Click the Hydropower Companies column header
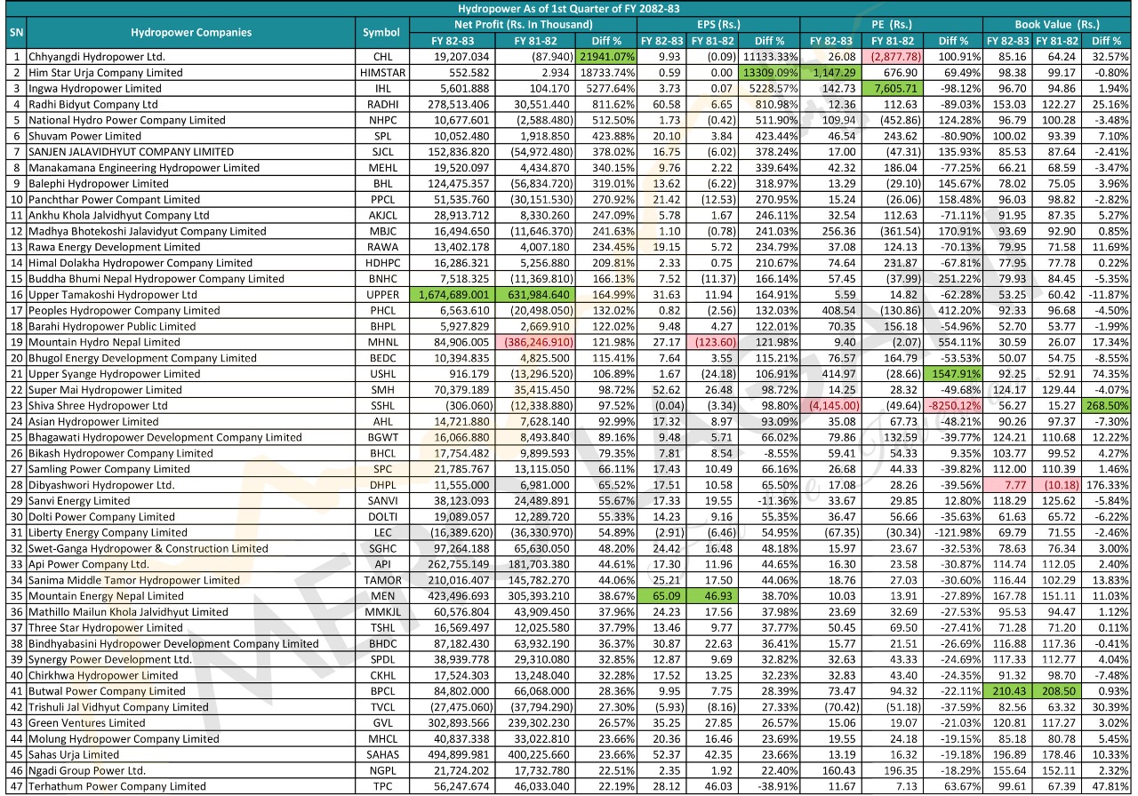This screenshot has height=796, width=1138. (x=190, y=33)
